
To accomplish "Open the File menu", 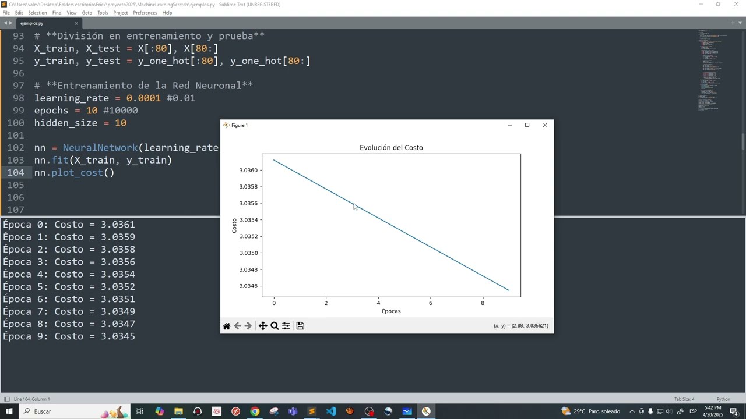I will pos(6,13).
